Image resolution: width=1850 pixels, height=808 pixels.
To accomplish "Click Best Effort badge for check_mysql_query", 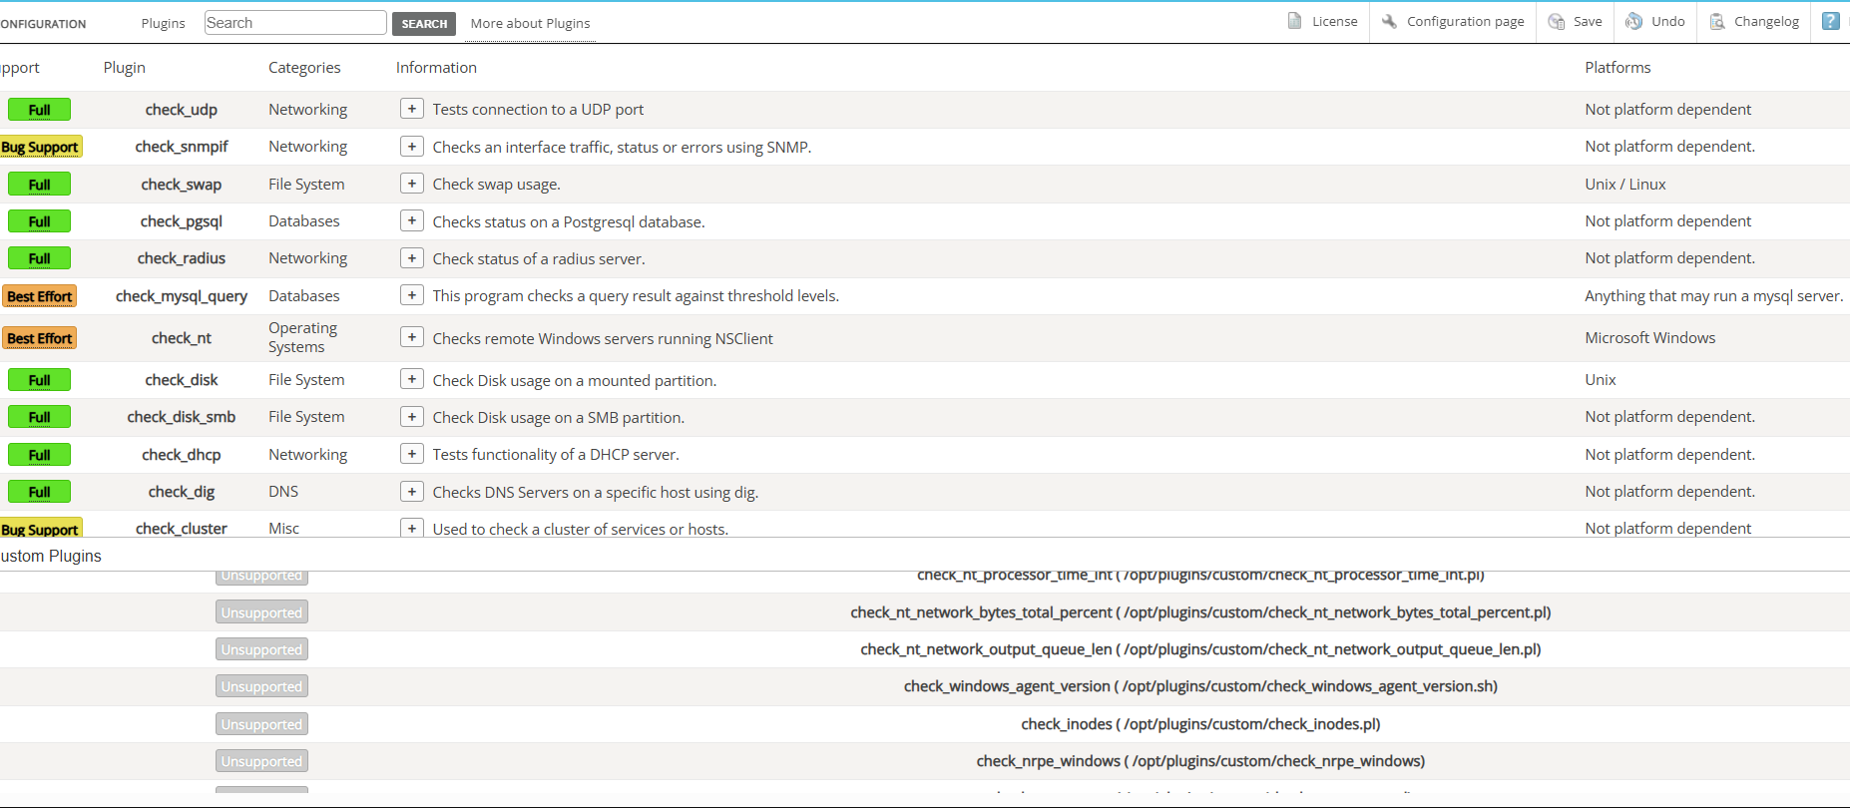I will point(39,296).
